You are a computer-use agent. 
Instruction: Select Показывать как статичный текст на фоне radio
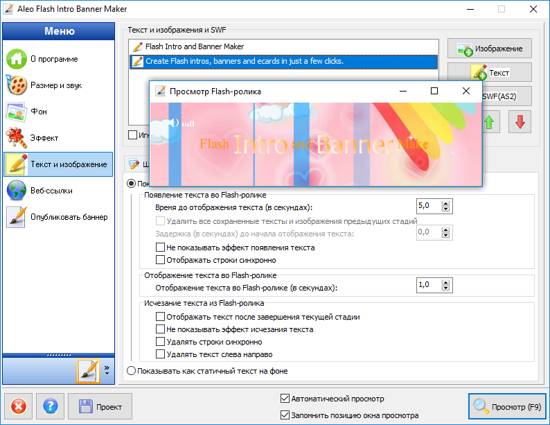(131, 371)
